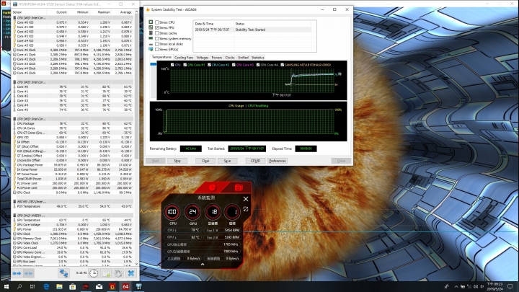Switch to Powers tab

217,58
